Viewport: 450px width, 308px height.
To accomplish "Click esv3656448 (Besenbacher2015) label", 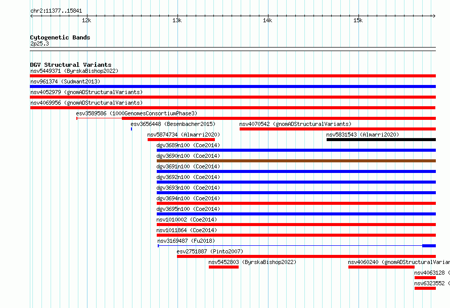I will pos(173,124).
